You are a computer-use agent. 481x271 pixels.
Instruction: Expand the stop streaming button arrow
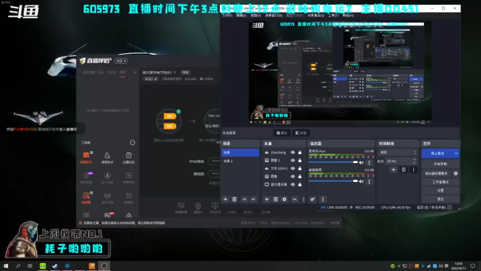[456, 154]
